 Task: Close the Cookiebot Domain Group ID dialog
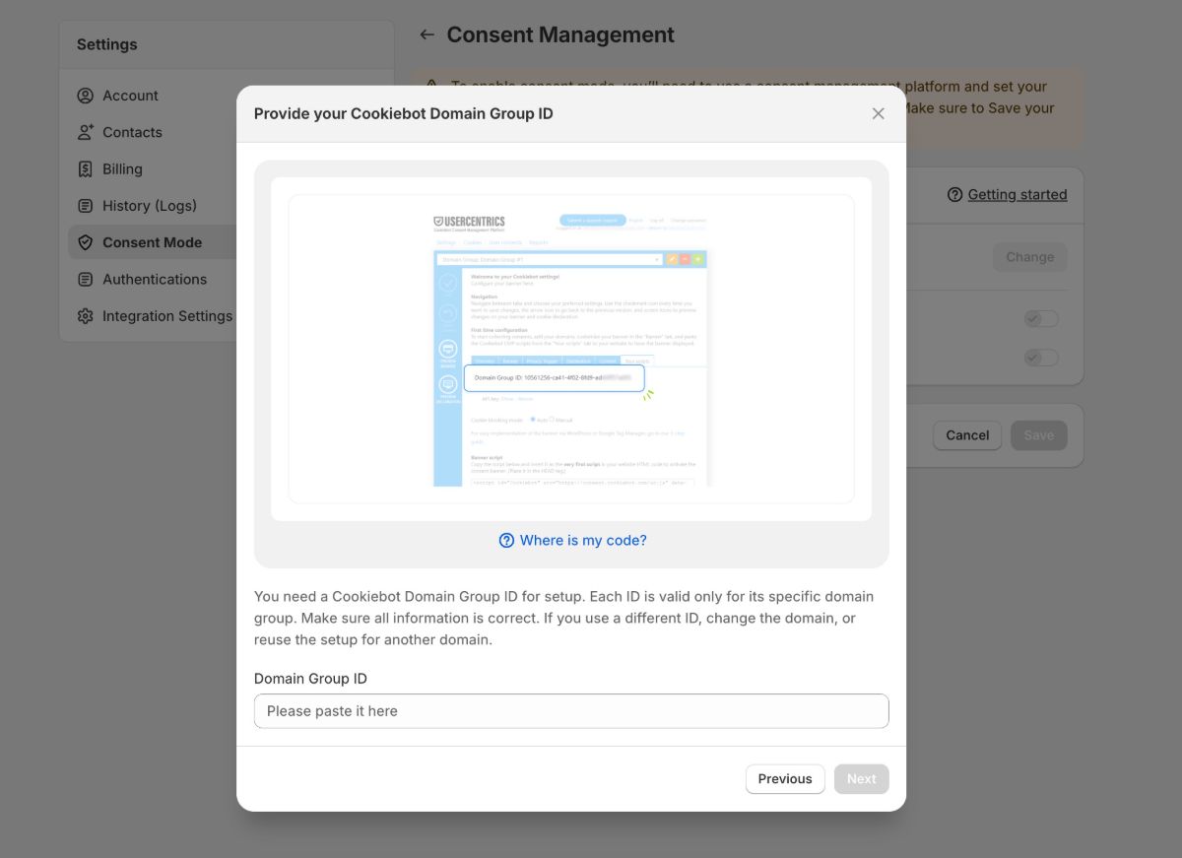pyautogui.click(x=879, y=113)
